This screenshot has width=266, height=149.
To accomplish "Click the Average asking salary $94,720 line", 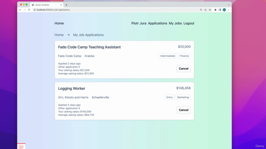I will click(x=76, y=115).
